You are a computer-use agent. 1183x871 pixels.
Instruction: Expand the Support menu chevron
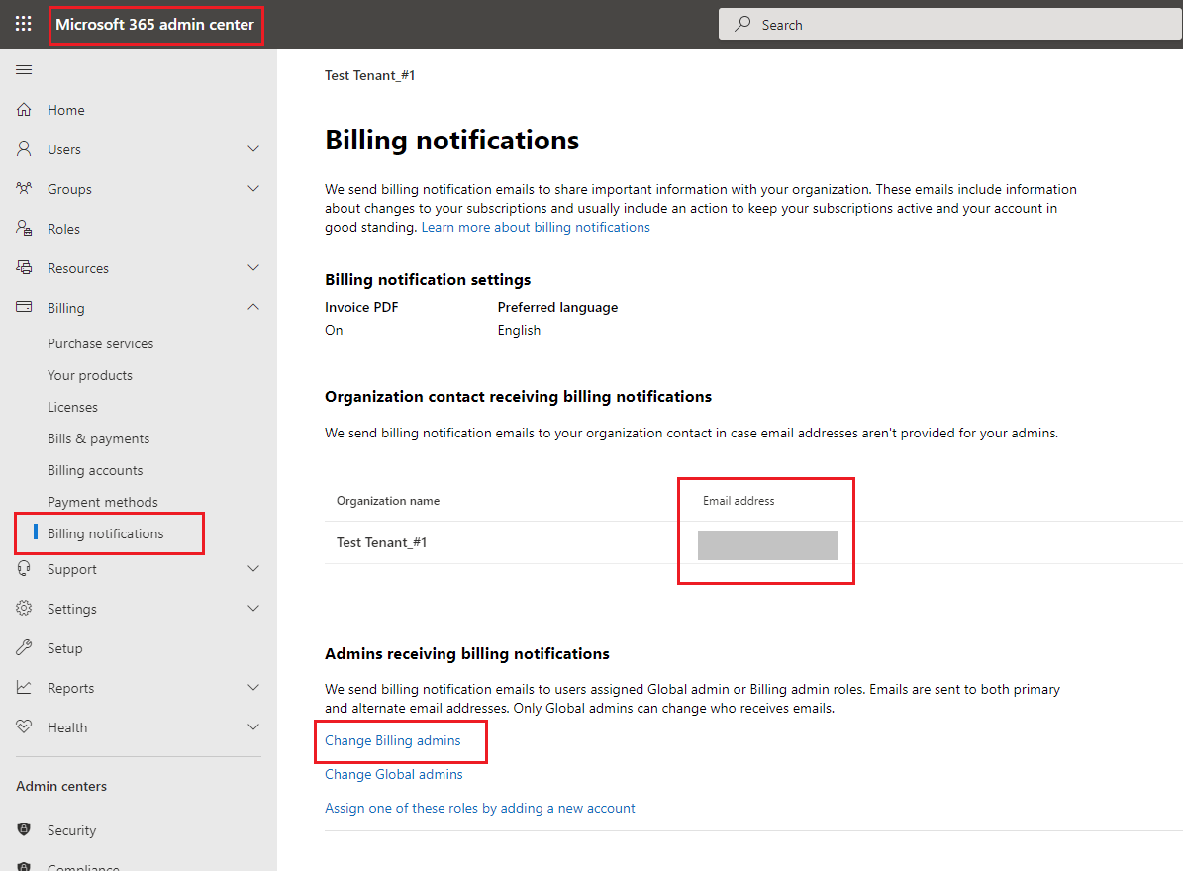tap(253, 568)
